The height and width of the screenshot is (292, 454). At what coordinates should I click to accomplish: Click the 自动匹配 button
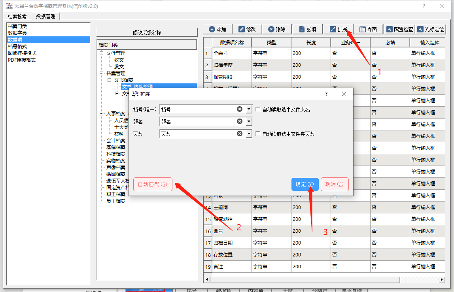(153, 184)
